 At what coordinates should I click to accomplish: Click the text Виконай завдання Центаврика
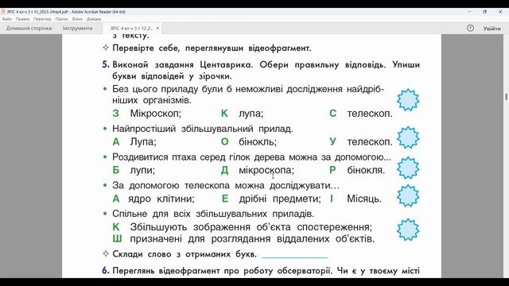(182, 64)
